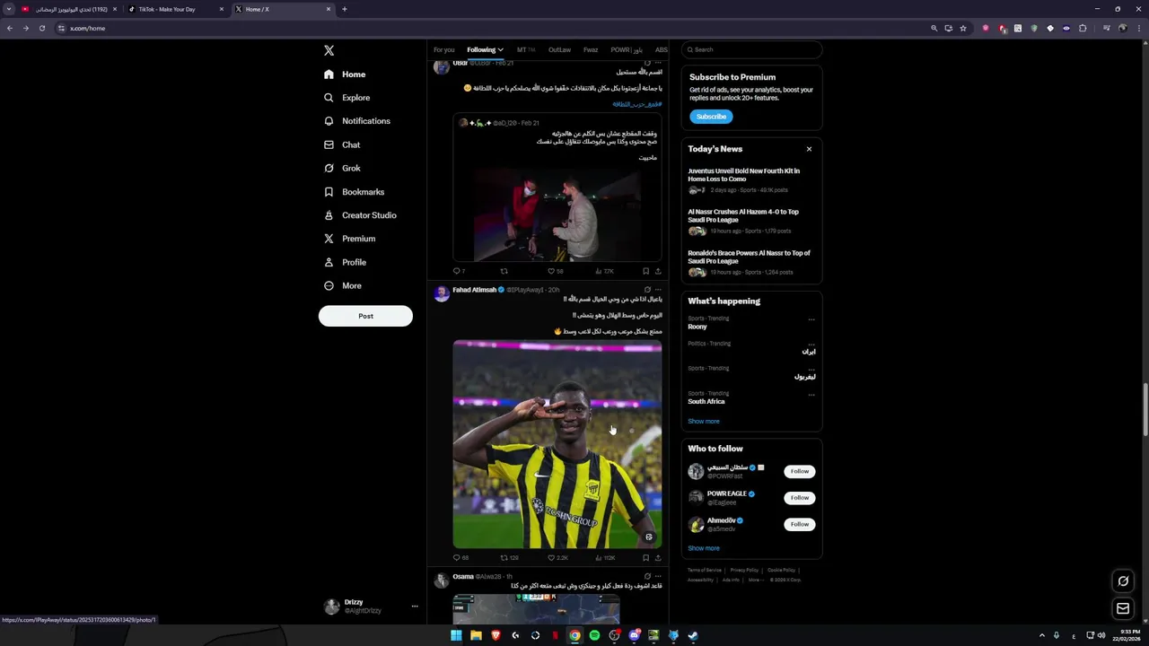Open the Explore page
This screenshot has width=1149, height=646.
[x=347, y=98]
